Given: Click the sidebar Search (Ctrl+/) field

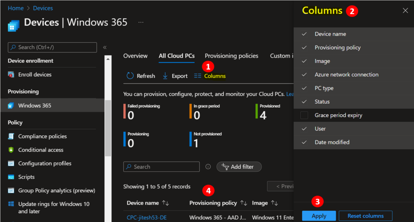Looking at the screenshot, I should pos(52,48).
